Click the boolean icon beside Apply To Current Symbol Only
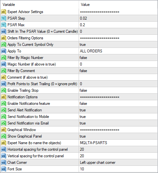Viewport: 158px width, 173px height. pyautogui.click(x=4, y=45)
